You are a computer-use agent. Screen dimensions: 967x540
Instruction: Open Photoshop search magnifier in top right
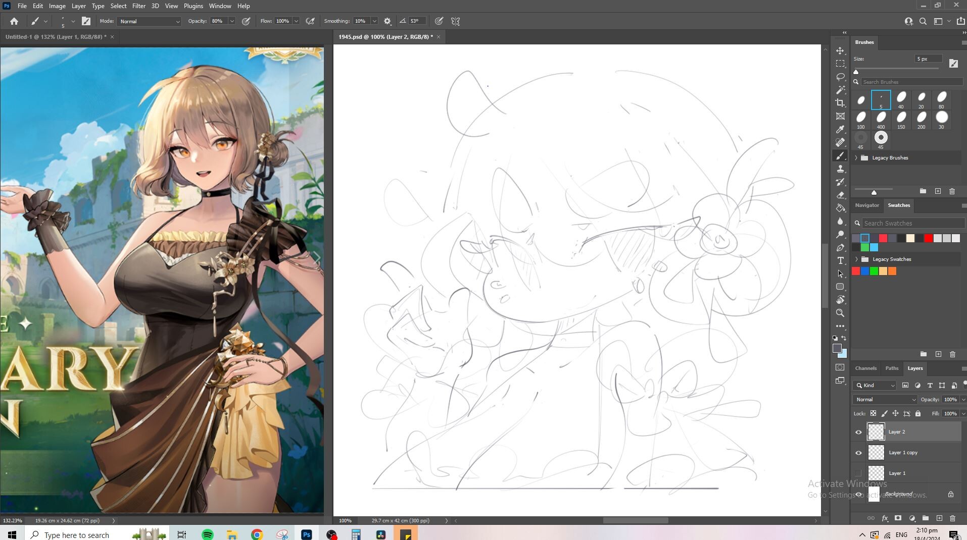923,21
